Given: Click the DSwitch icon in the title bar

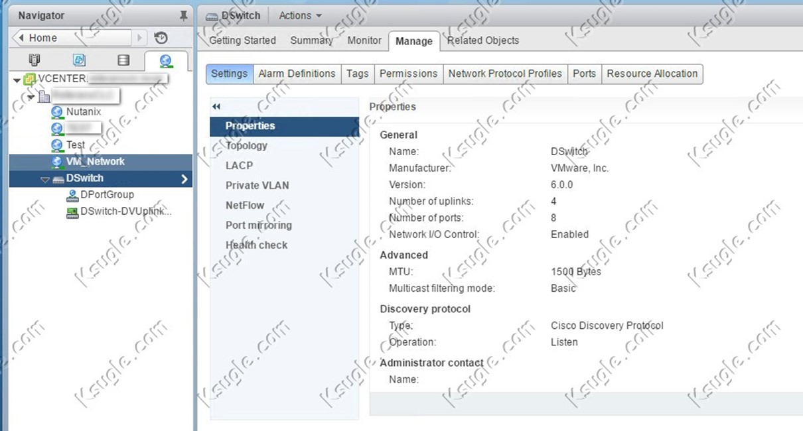Looking at the screenshot, I should pyautogui.click(x=212, y=16).
